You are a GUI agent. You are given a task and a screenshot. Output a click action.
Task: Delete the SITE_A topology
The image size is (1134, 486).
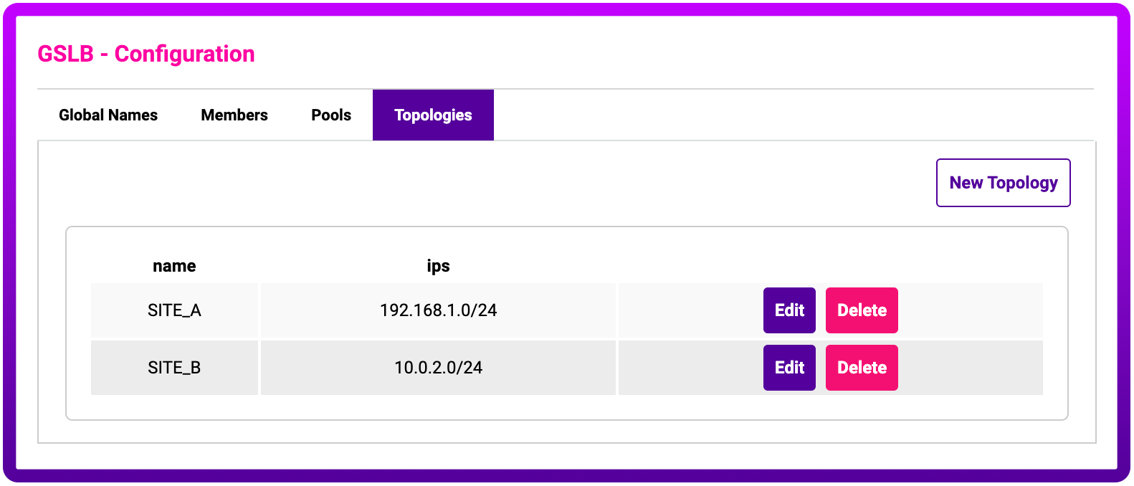pos(862,310)
